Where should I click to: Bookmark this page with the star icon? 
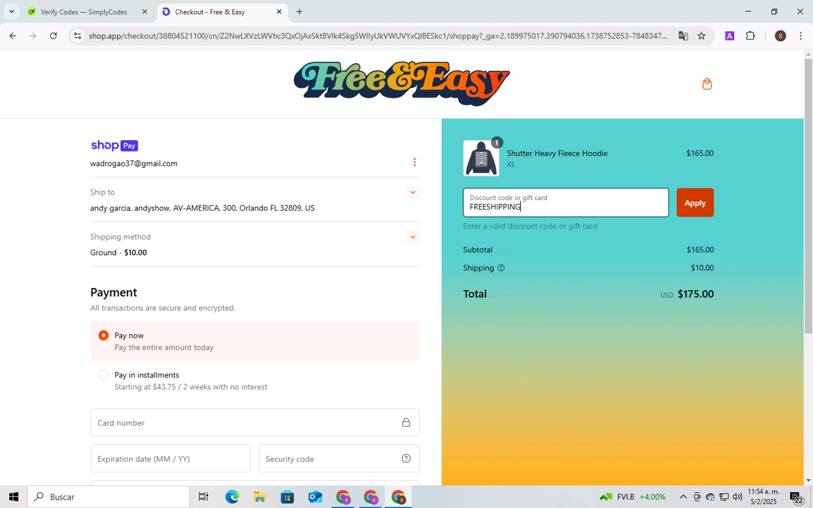(702, 36)
